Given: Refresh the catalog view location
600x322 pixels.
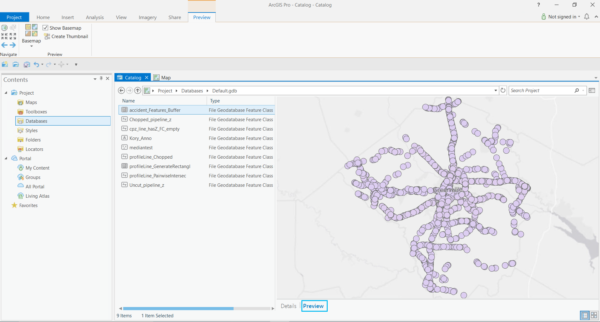Looking at the screenshot, I should [503, 91].
